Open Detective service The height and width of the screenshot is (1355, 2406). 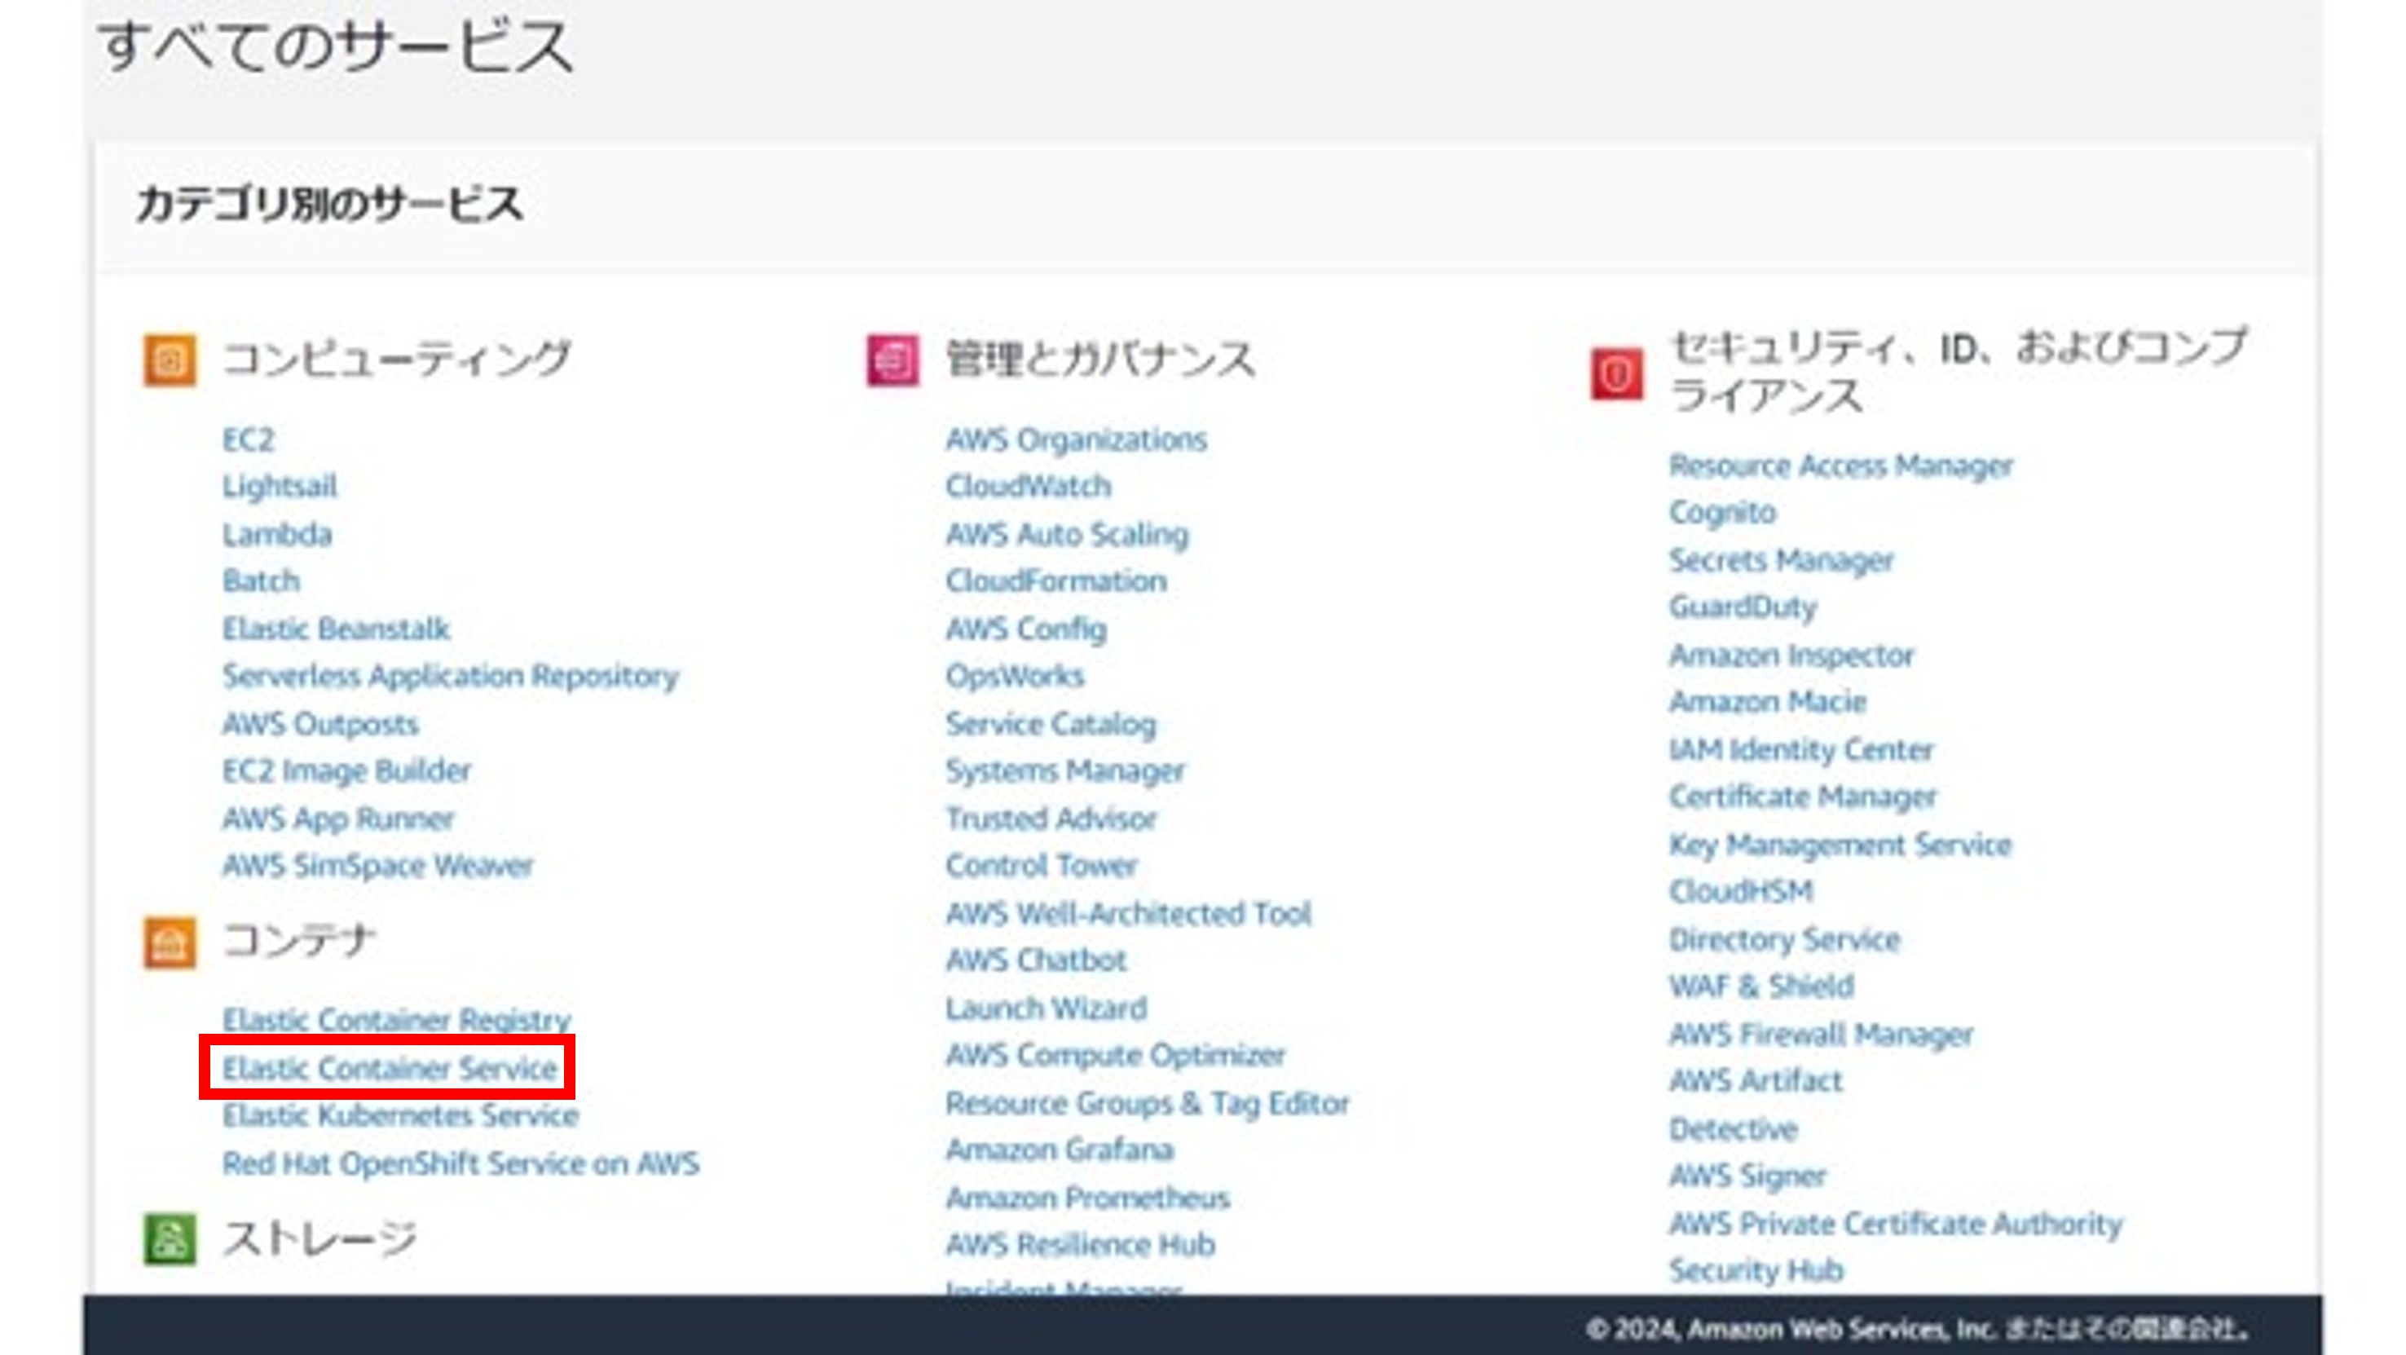(1733, 1130)
